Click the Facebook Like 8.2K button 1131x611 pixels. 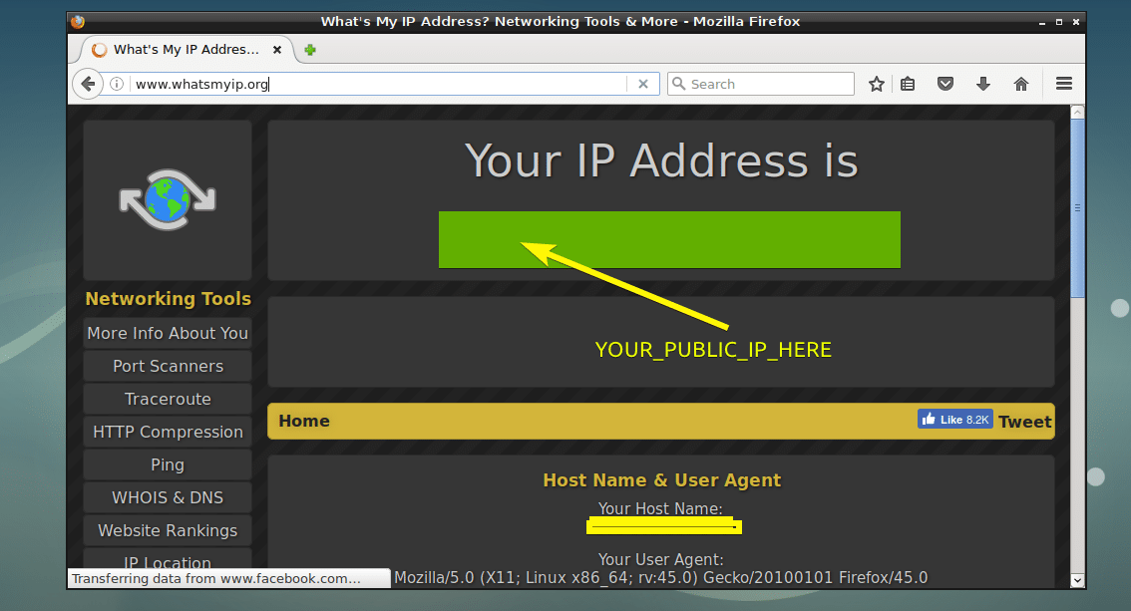point(955,420)
